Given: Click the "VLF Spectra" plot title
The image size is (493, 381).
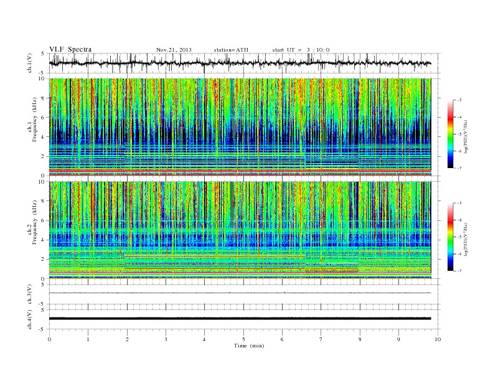Looking at the screenshot, I should pyautogui.click(x=70, y=49).
